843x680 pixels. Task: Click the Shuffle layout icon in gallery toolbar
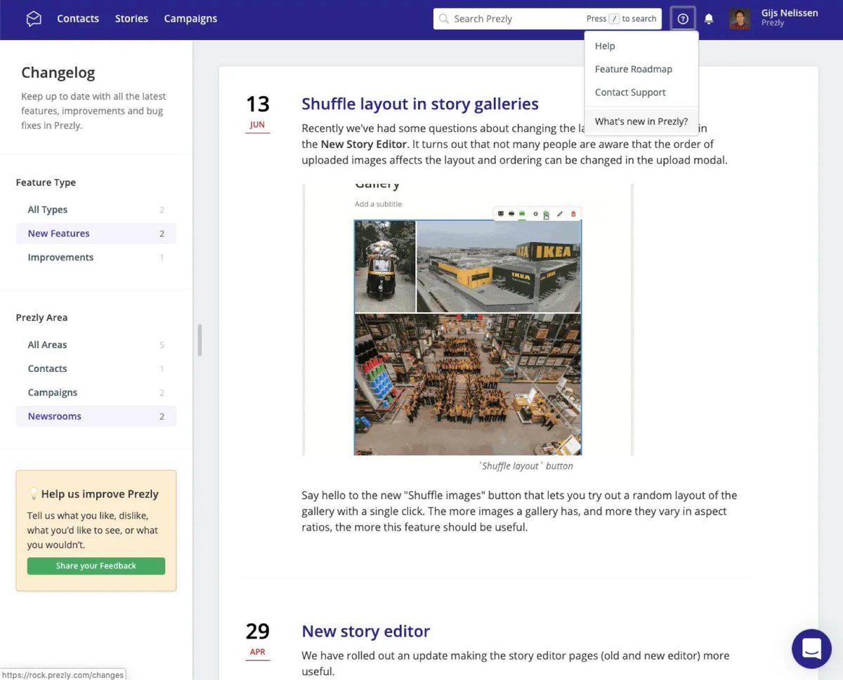tap(546, 213)
